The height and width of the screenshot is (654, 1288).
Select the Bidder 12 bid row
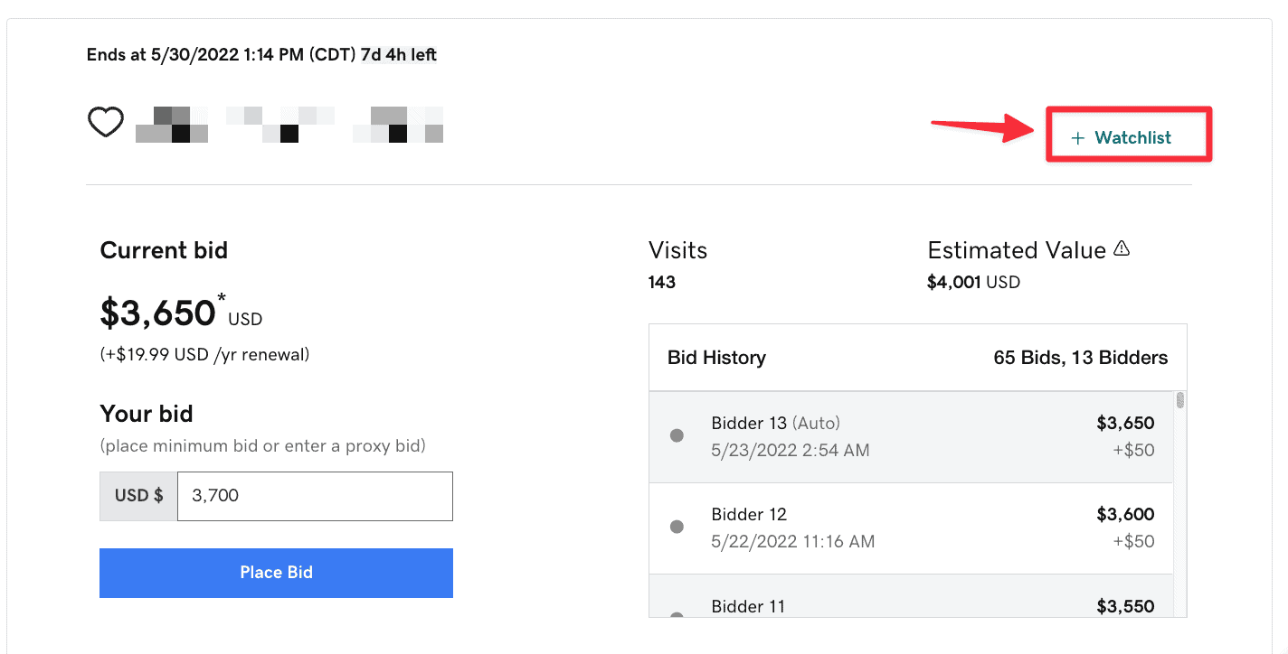[x=912, y=528]
